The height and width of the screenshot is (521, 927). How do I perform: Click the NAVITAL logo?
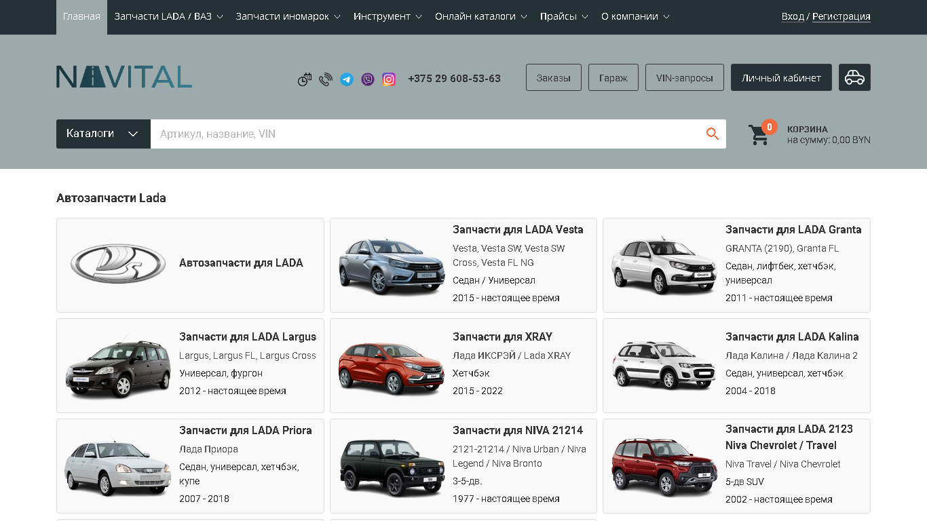tap(124, 77)
